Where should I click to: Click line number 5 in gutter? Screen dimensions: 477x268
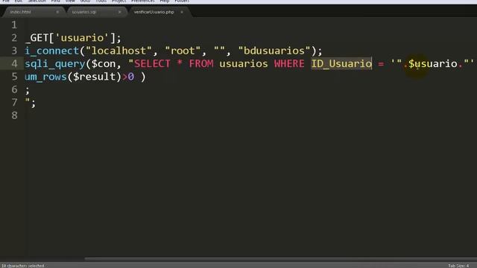(14, 77)
